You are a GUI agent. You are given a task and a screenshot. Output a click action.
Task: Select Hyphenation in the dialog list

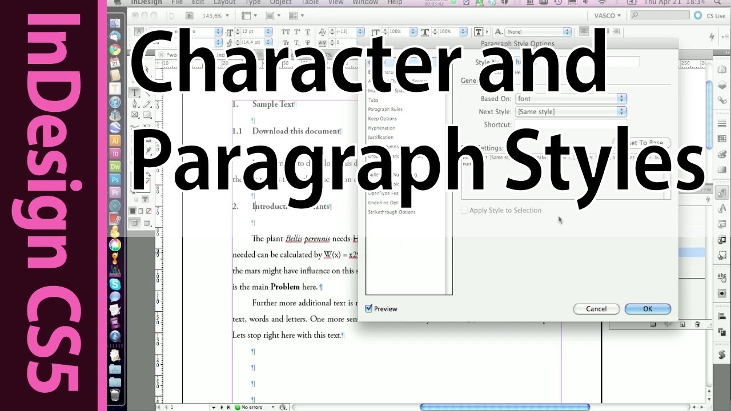381,128
